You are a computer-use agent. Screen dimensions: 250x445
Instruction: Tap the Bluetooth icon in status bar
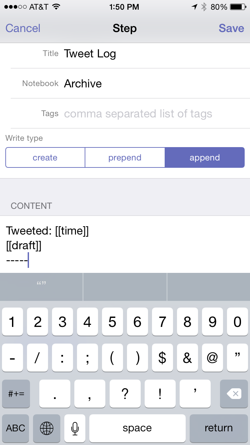(x=204, y=7)
